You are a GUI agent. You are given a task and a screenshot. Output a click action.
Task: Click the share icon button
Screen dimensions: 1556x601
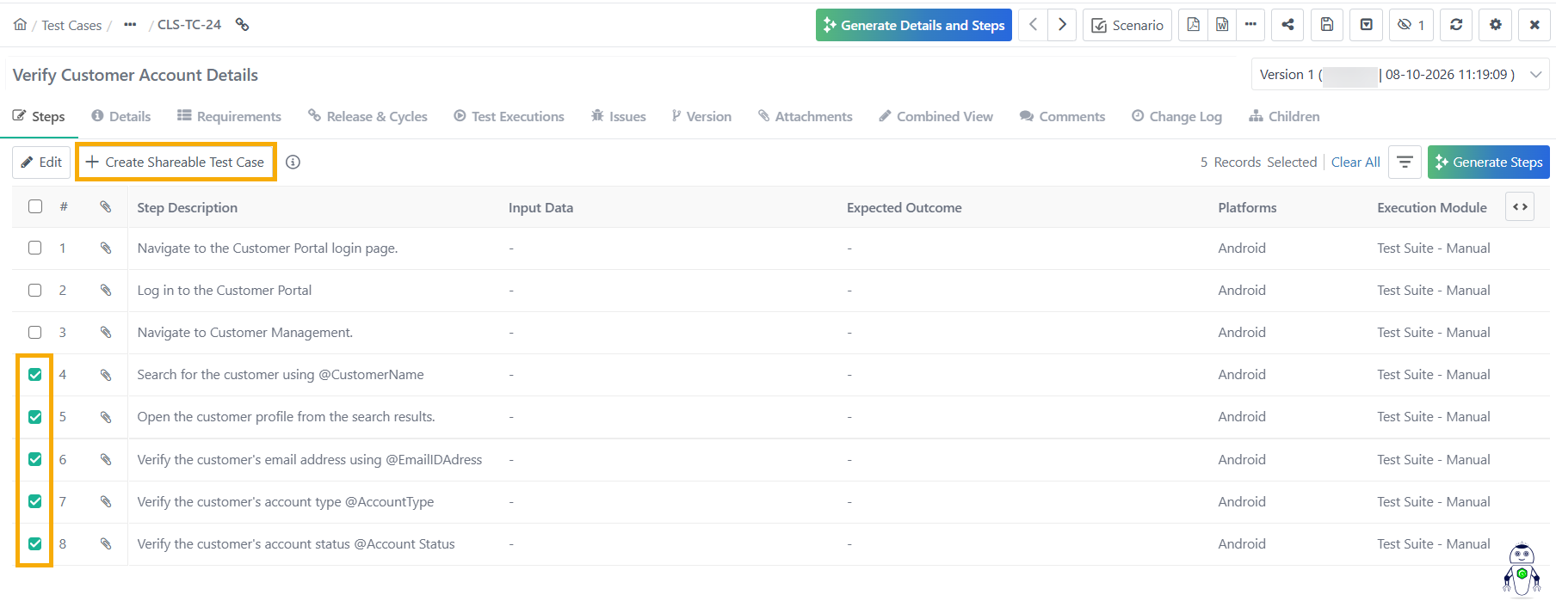(1287, 25)
